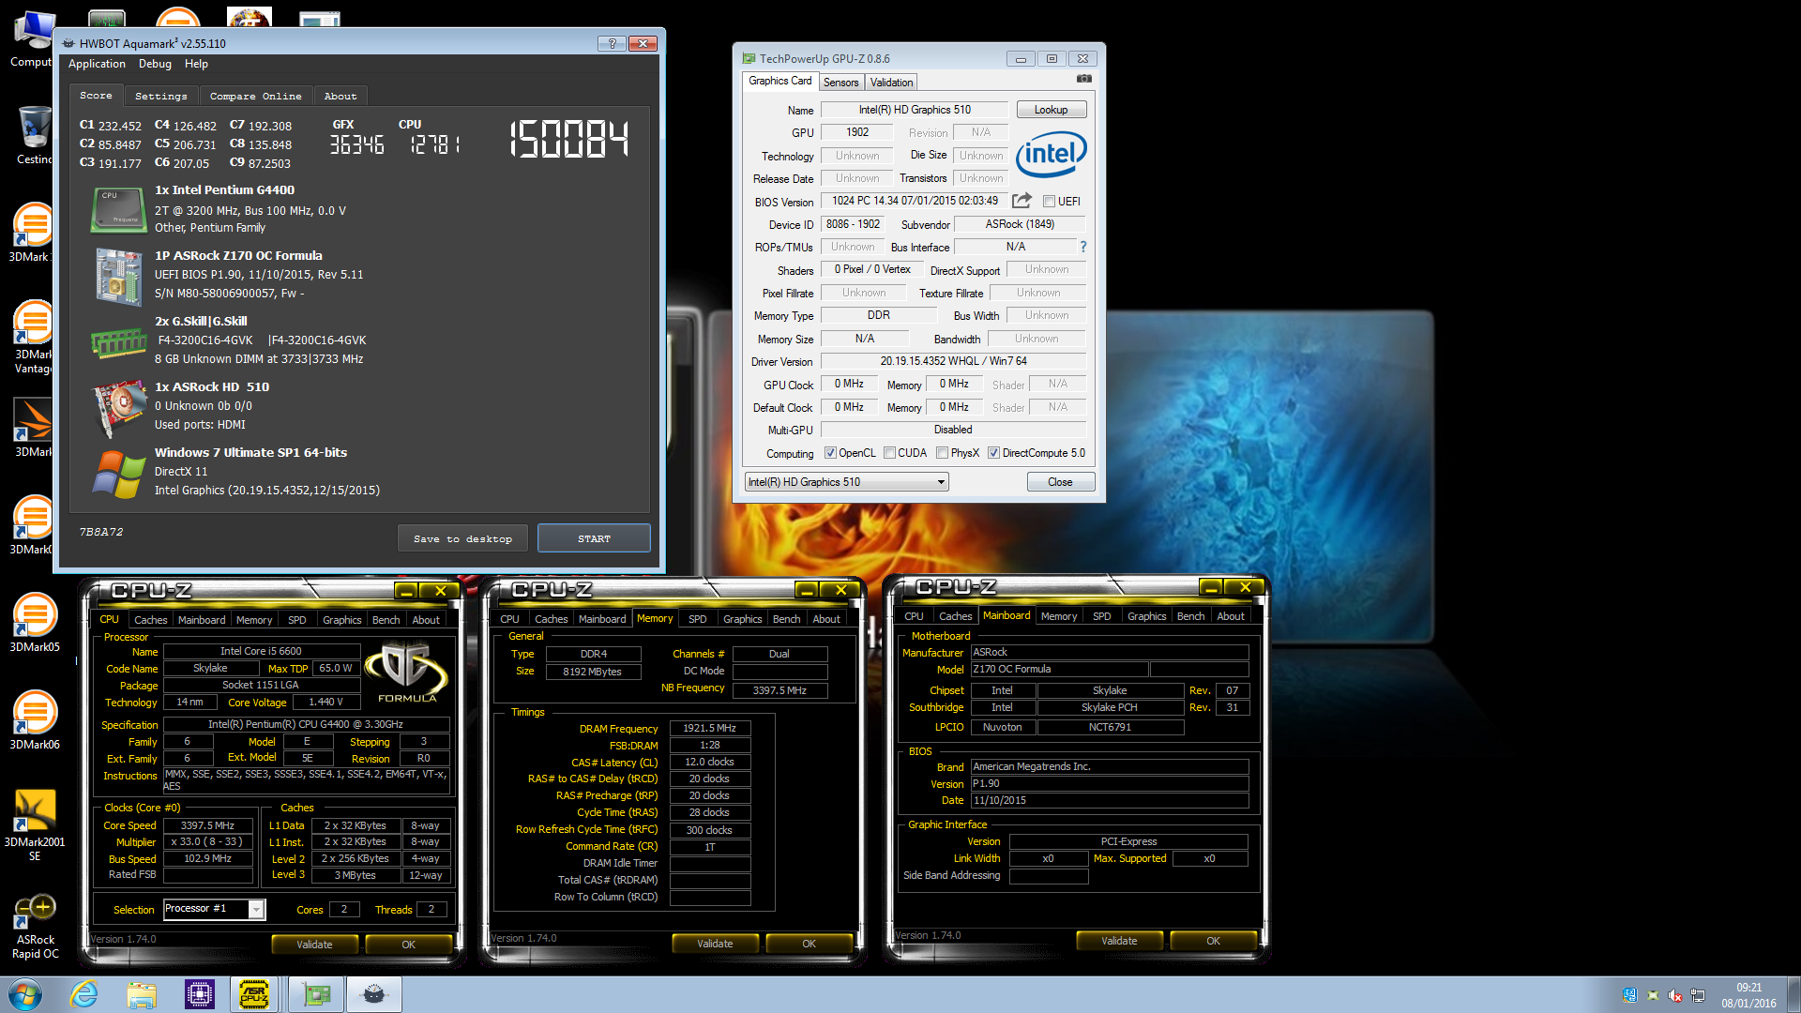Open Graphics tab in CPU-Z Mainboard window
1801x1013 pixels.
coord(1146,616)
